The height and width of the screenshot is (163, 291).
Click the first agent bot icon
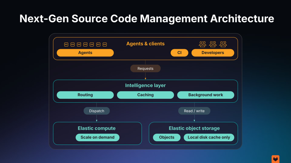66,44
